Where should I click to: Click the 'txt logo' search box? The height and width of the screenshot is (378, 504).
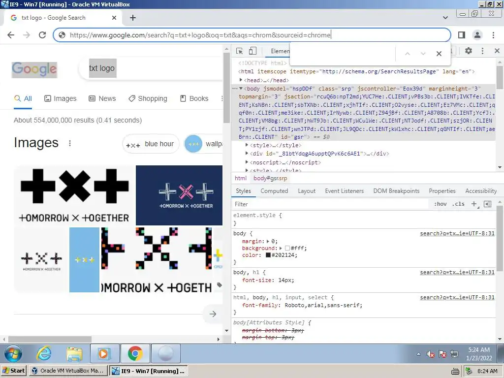pos(151,68)
